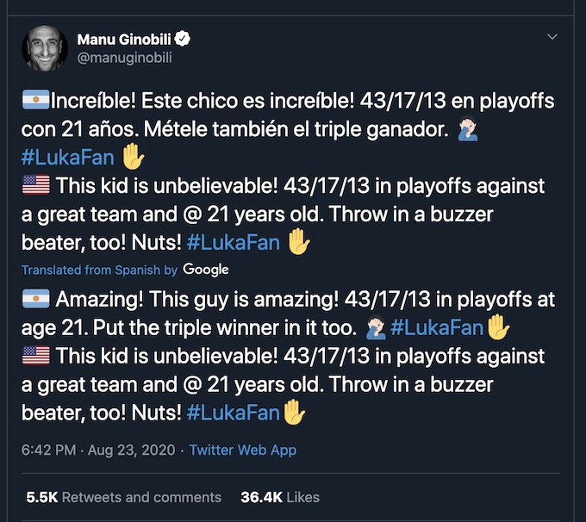Click the 6:42 PM · Aug 23, 2020 timestamp
This screenshot has height=522, width=586.
[98, 450]
